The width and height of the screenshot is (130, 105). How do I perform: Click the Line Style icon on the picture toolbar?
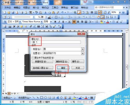(x=38, y=26)
